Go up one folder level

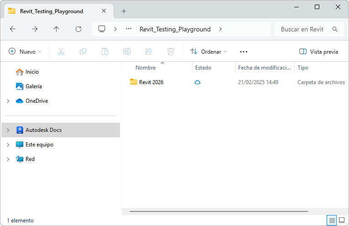tap(57, 29)
